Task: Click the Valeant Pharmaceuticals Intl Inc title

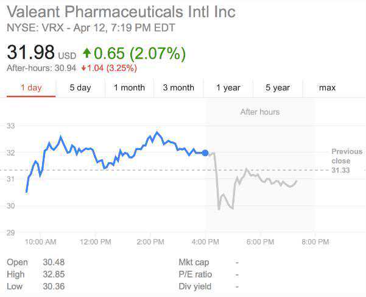Action: click(121, 12)
